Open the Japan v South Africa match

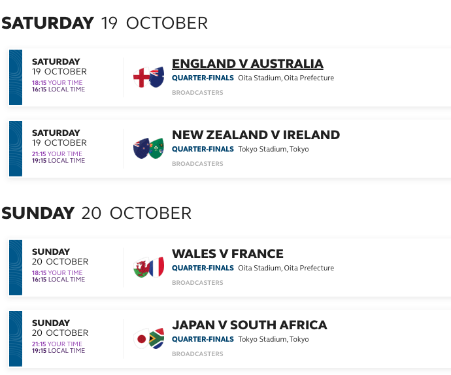250,325
